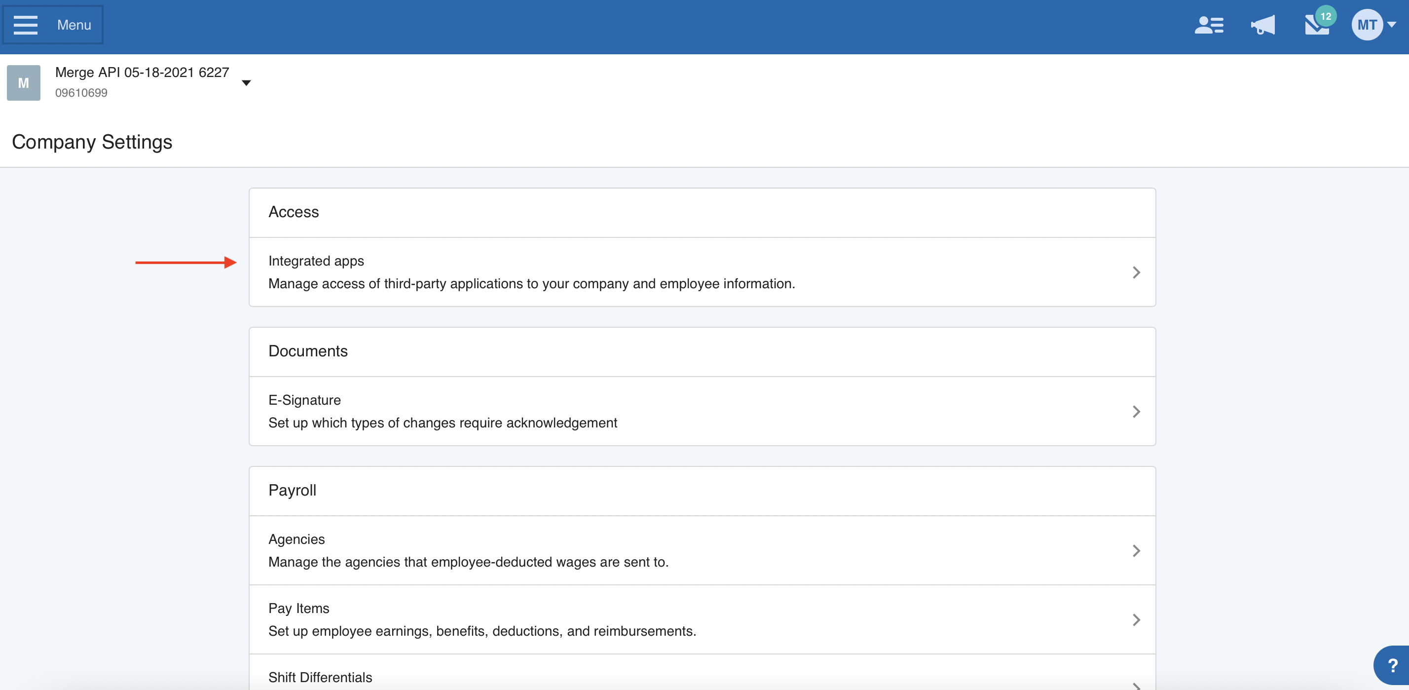Open Agencies payroll settings

click(x=297, y=539)
